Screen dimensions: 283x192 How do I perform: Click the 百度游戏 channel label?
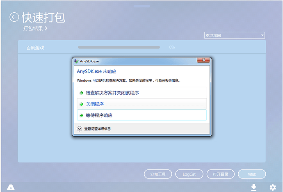[x=35, y=48]
